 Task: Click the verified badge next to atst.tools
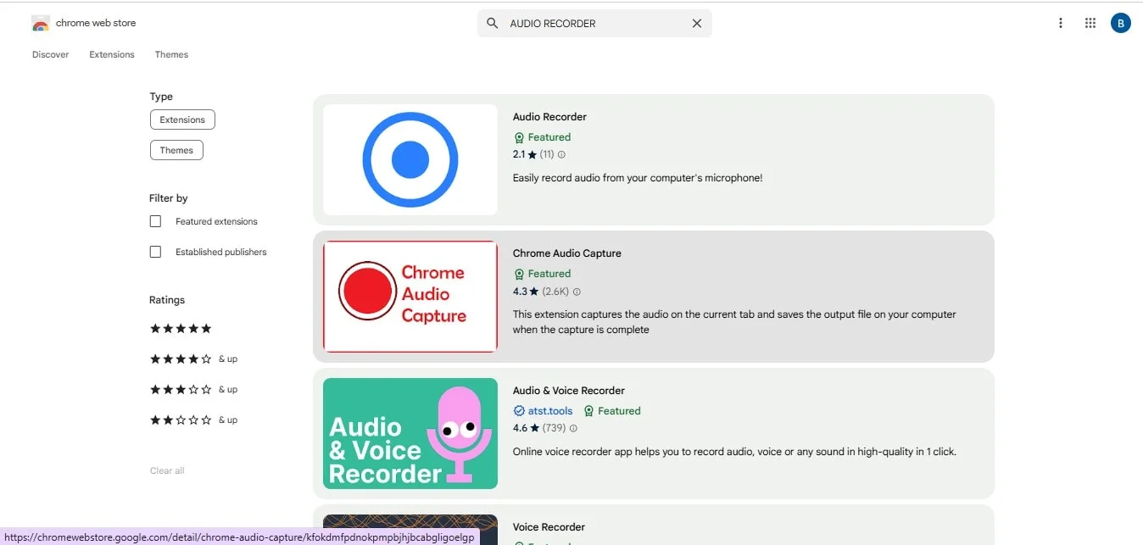519,411
